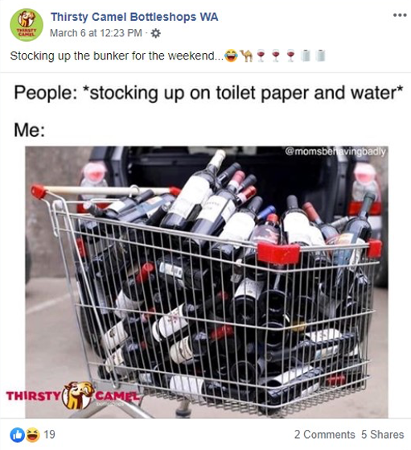This screenshot has width=411, height=450.
Task: View the 19 reactions count
Action: click(x=49, y=435)
